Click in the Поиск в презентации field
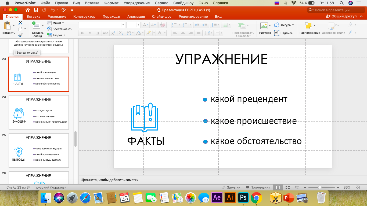This screenshot has width=367, height=206. click(336, 10)
